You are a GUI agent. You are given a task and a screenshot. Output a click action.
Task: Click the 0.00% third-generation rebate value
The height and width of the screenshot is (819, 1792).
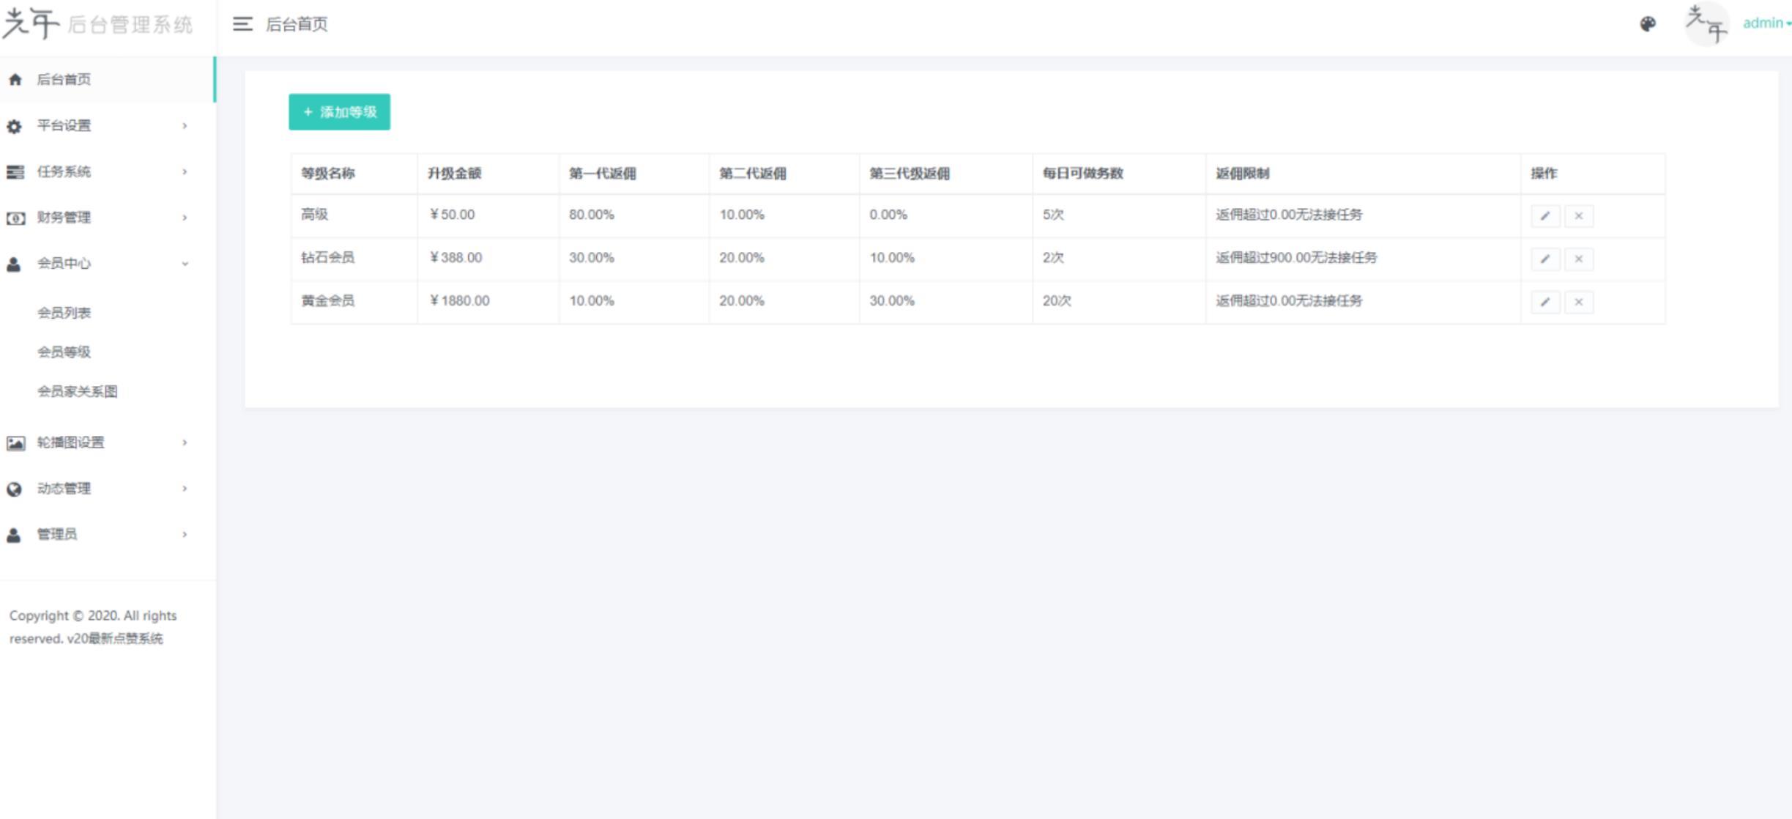pos(888,215)
